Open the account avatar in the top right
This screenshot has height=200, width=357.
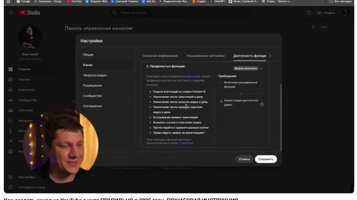tap(346, 13)
